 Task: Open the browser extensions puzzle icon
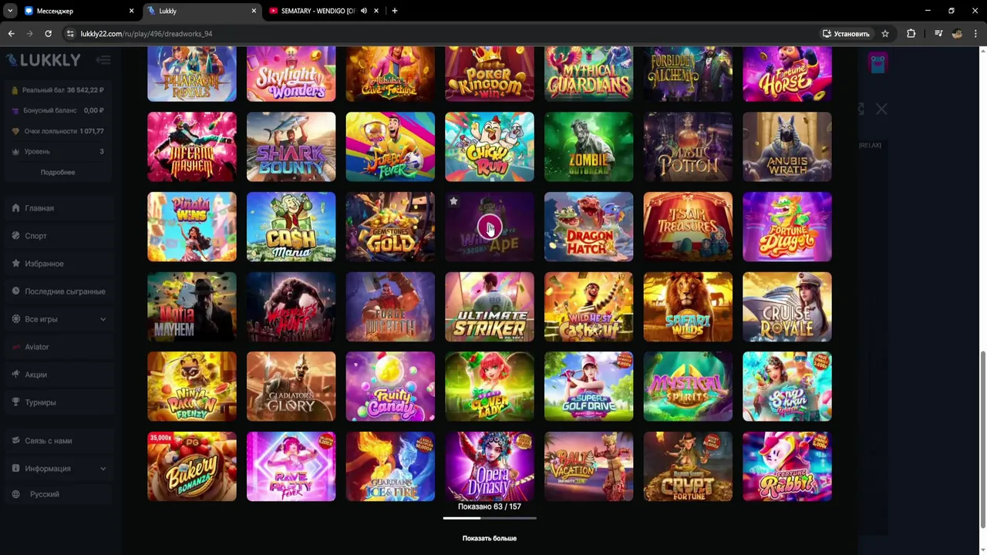[x=911, y=34]
